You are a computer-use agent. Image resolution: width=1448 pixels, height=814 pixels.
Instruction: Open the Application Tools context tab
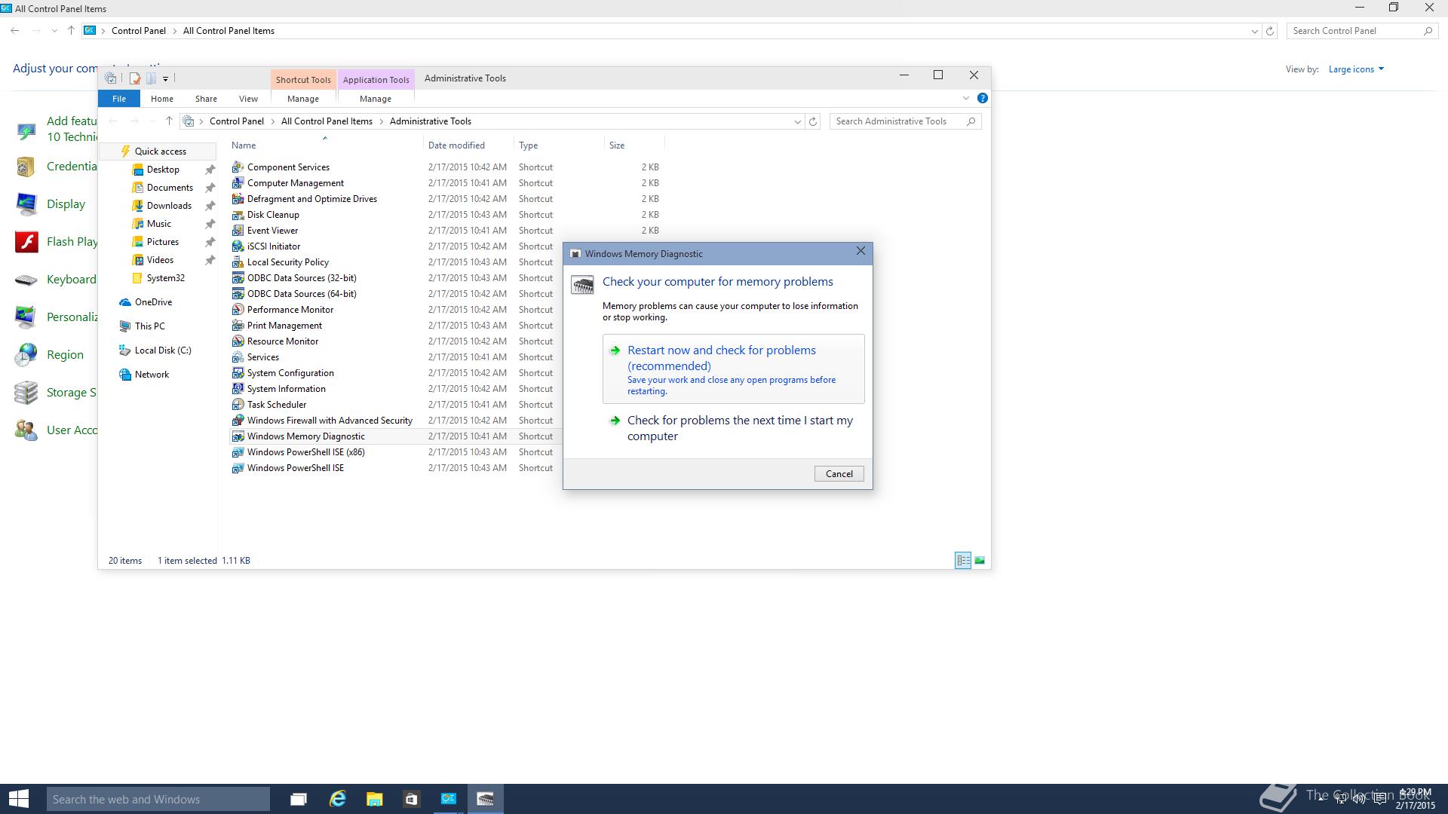coord(376,80)
